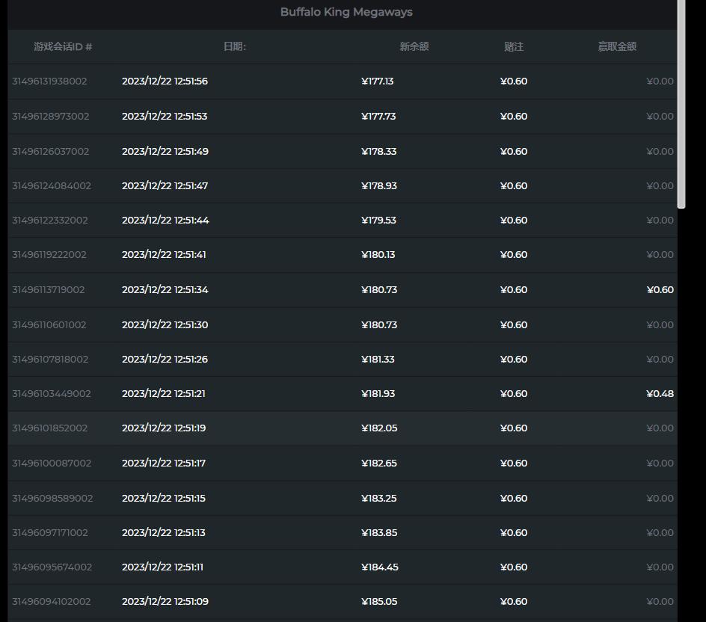The image size is (706, 622).
Task: Click the ¥0.60 bet in the 12:51:56 row
Action: [x=514, y=81]
